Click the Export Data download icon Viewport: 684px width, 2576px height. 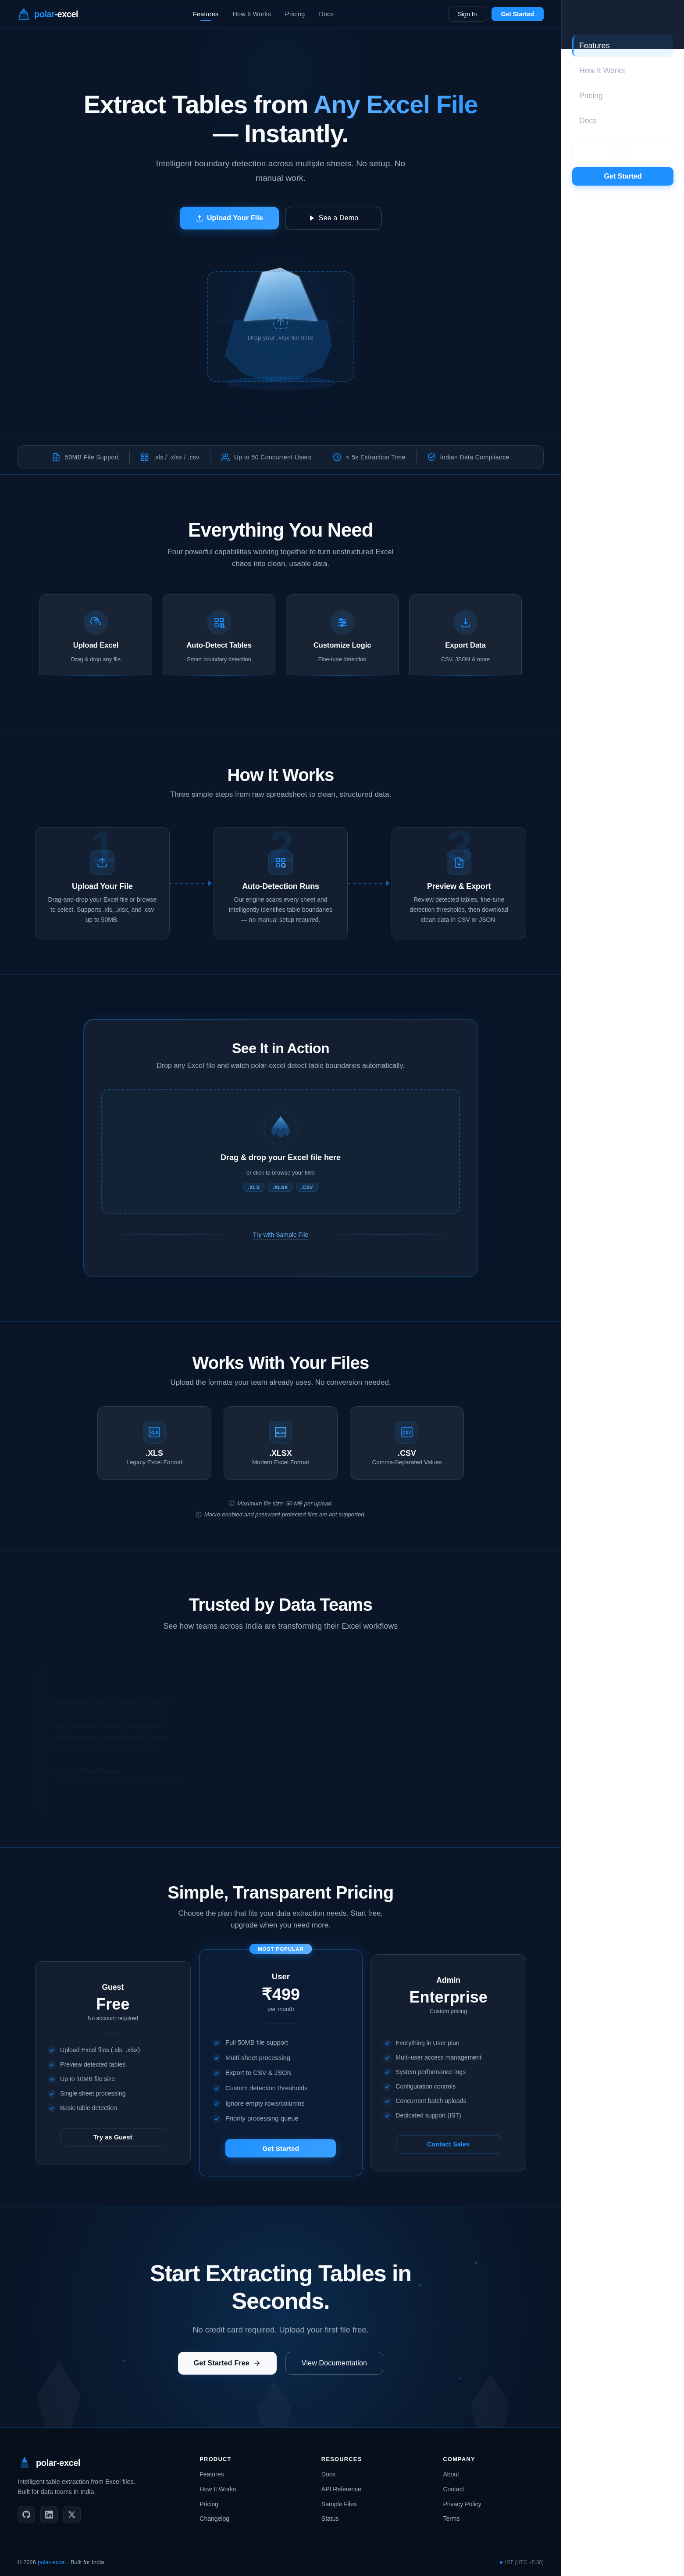[x=465, y=622]
